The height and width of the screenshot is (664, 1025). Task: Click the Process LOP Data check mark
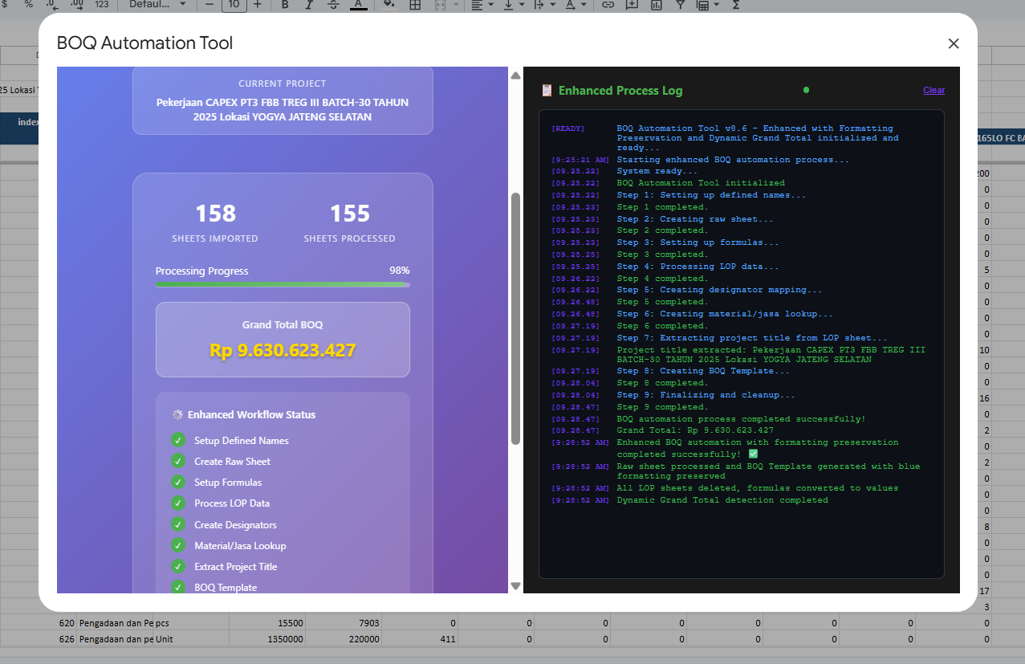[x=178, y=503]
